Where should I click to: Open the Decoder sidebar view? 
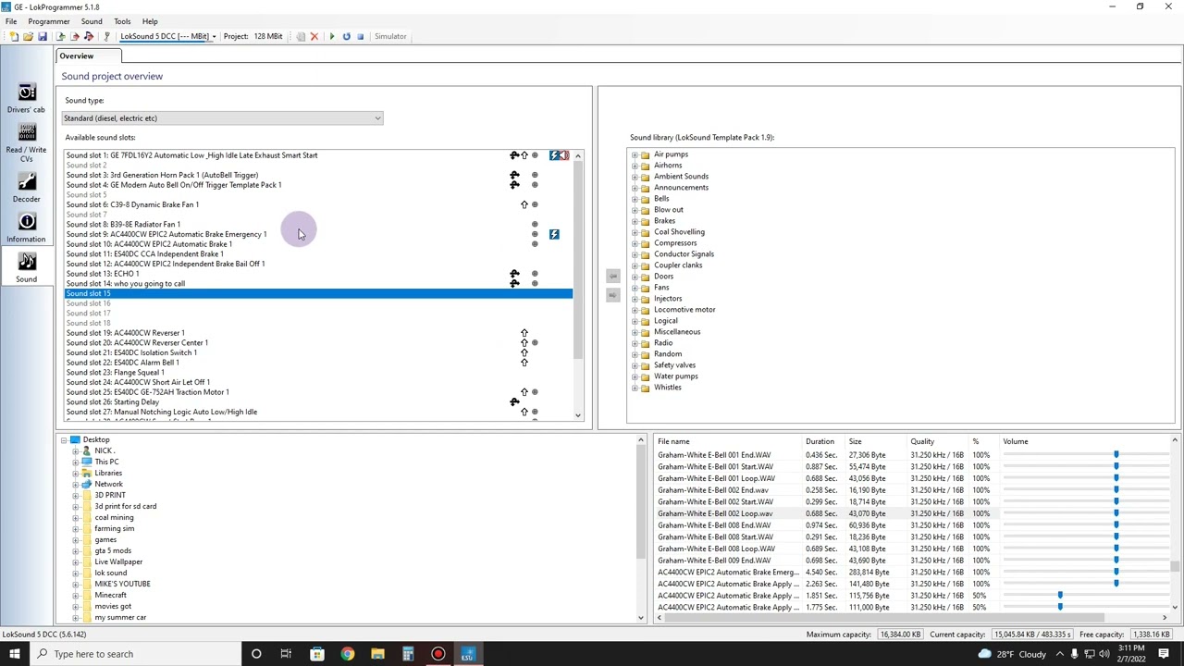click(26, 186)
